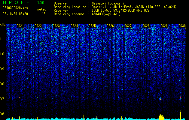Click the 'Observer' label
The height and width of the screenshot is (120, 189).
click(61, 3)
